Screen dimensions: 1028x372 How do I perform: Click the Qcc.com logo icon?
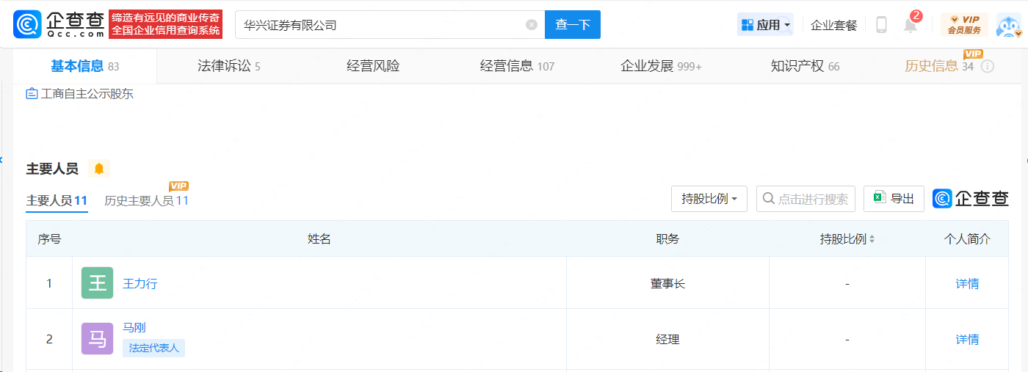pos(27,24)
